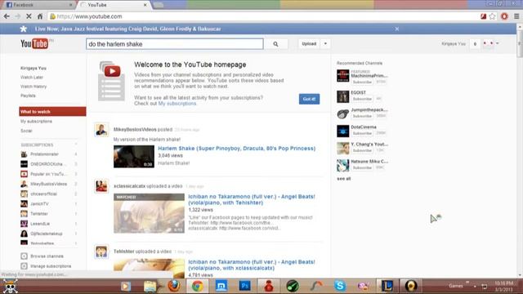The height and width of the screenshot is (294, 523).
Task: Click the search box with harlem shake text
Action: (174, 44)
